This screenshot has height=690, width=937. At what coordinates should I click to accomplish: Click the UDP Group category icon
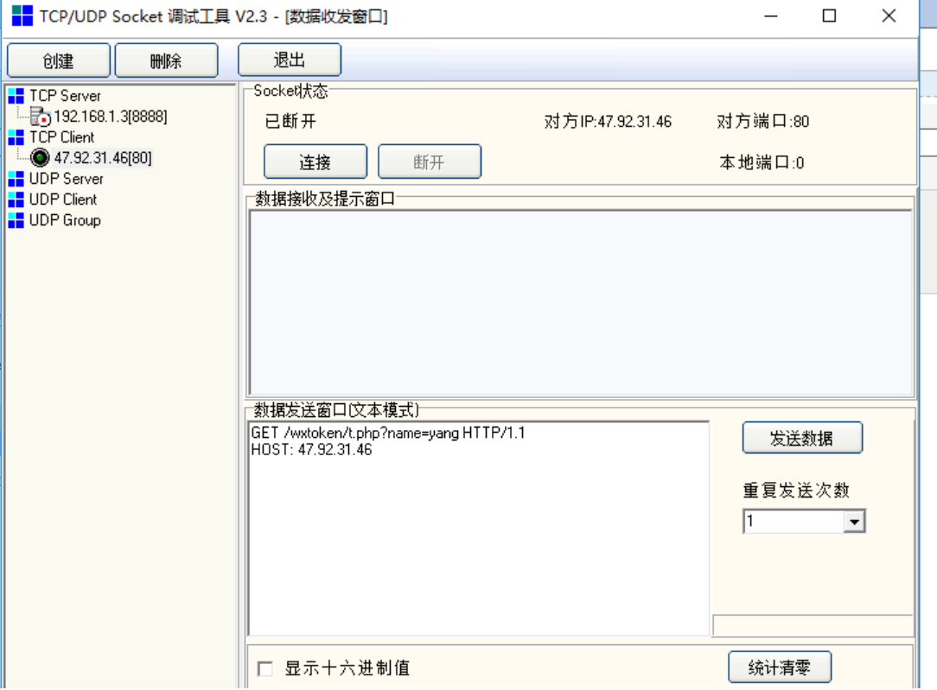[x=16, y=220]
